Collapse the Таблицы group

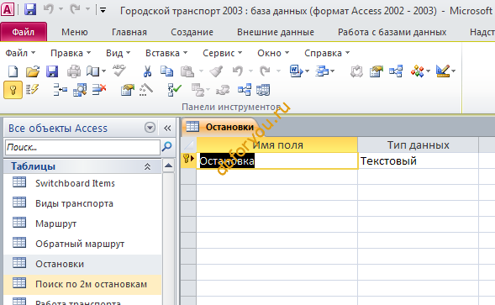[147, 166]
